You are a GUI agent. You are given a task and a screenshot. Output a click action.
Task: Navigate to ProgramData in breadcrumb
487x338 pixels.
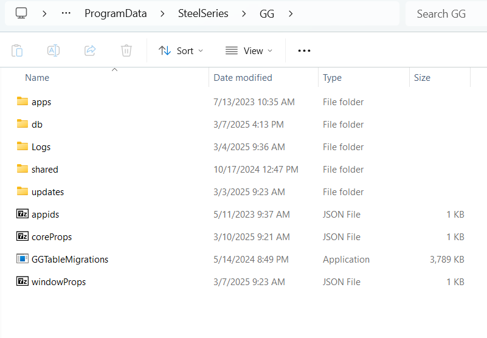click(116, 13)
